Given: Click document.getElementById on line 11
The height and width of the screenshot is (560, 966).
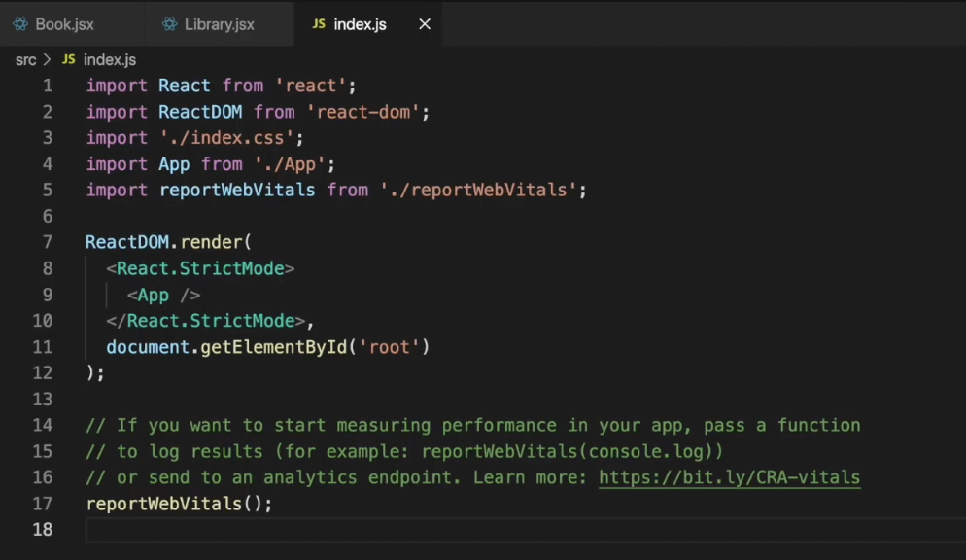Looking at the screenshot, I should tap(226, 347).
